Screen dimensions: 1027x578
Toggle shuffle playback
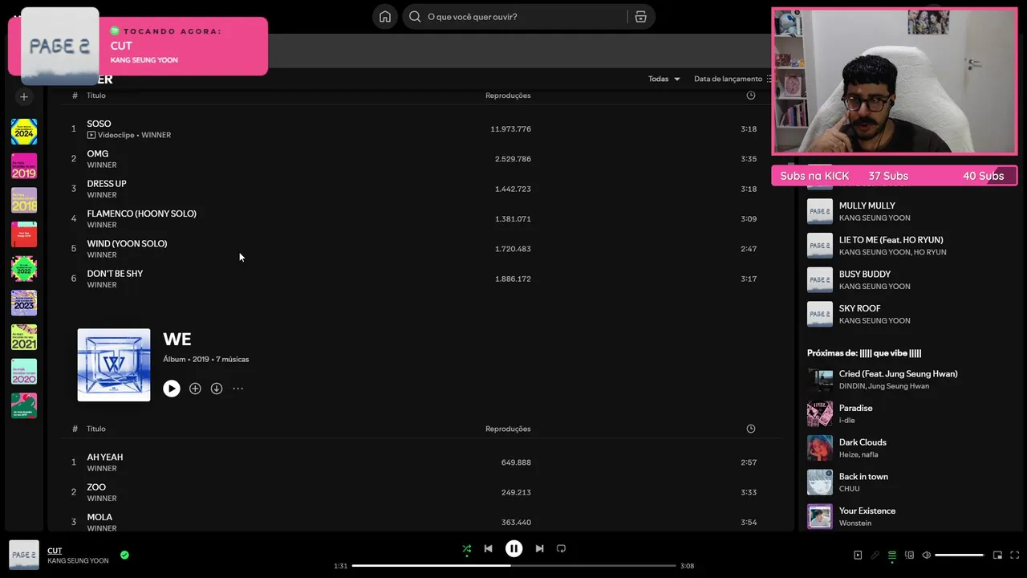pos(466,549)
